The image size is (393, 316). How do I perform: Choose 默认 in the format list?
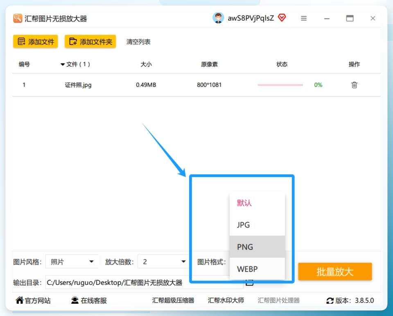click(x=257, y=203)
